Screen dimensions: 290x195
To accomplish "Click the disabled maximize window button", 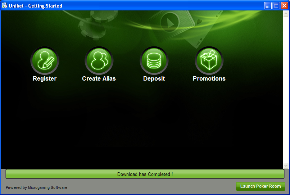I will [x=276, y=5].
